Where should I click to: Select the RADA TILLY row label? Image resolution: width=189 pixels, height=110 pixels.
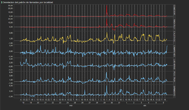[x=174, y=24]
